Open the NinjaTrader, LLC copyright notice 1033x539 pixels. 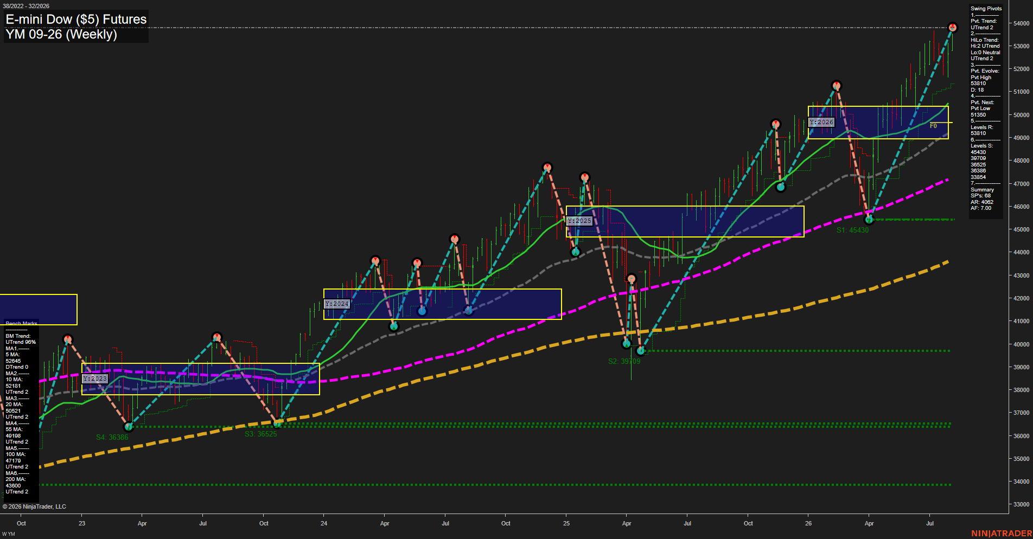pos(34,506)
